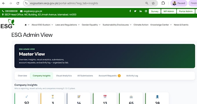Click the WP Admin button
This screenshot has width=197, height=104.
[169, 11]
